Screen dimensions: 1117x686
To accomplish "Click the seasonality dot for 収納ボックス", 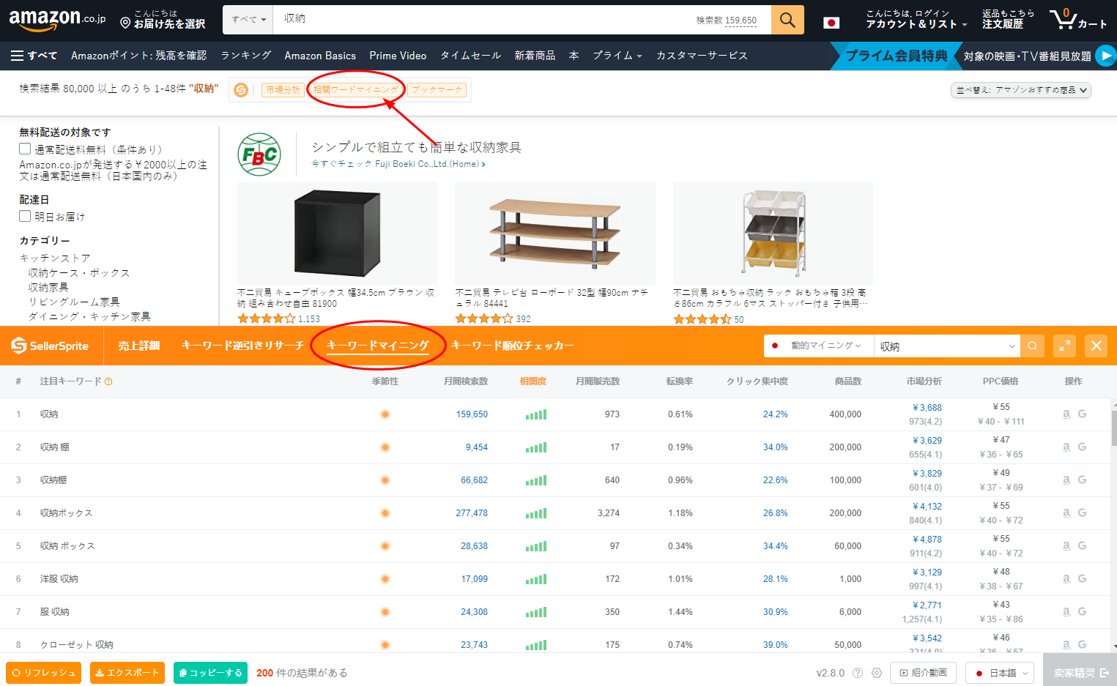I will [385, 513].
